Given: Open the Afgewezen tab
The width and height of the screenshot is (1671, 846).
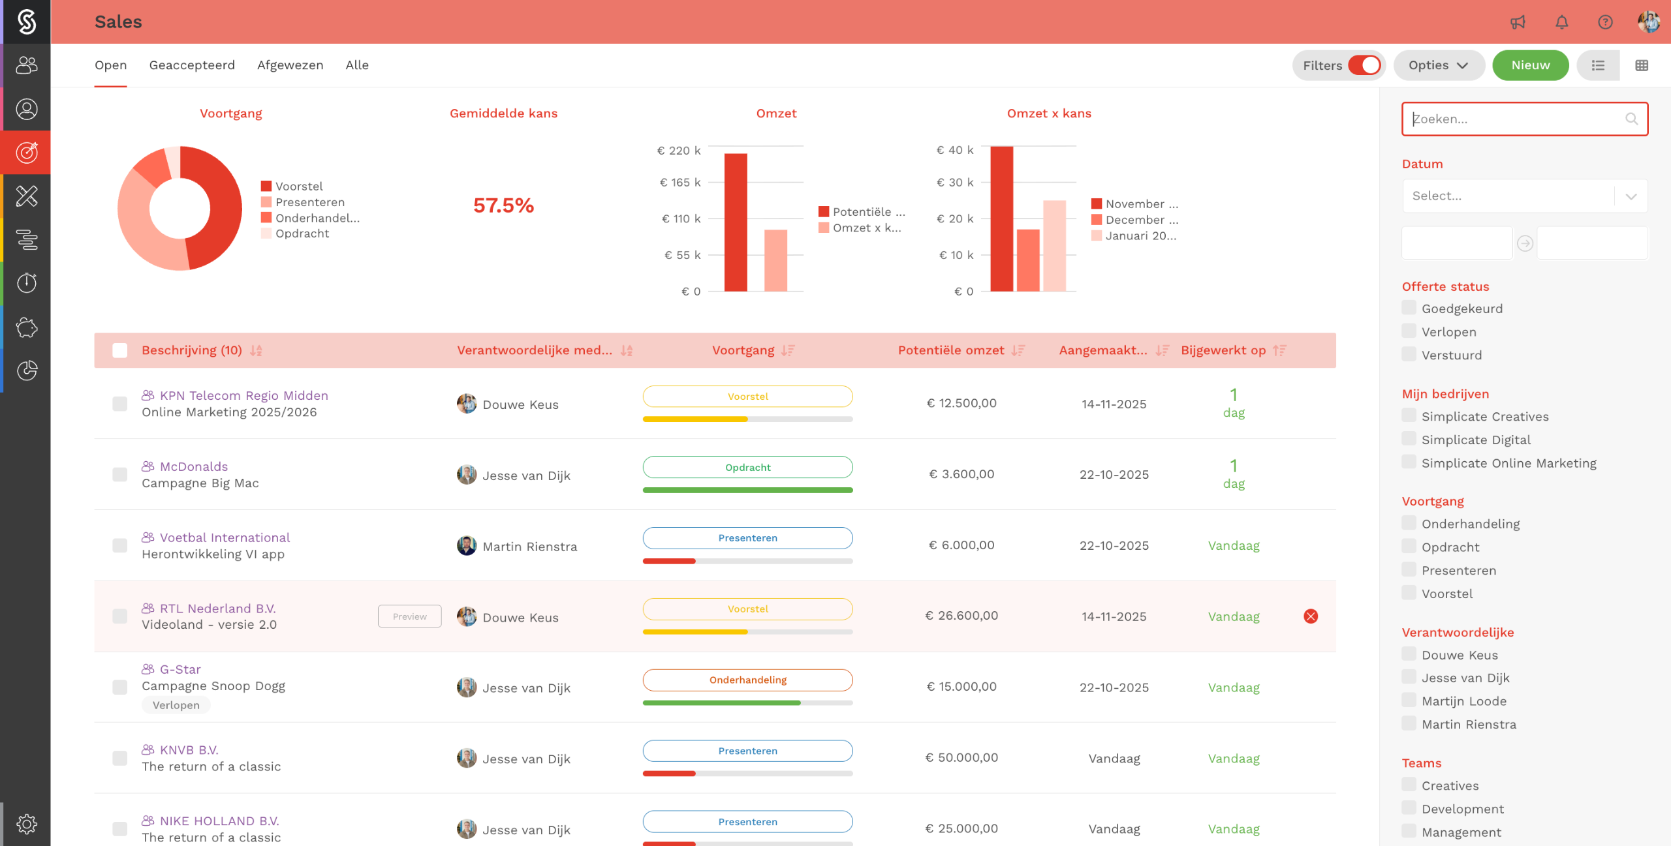Looking at the screenshot, I should 290,65.
